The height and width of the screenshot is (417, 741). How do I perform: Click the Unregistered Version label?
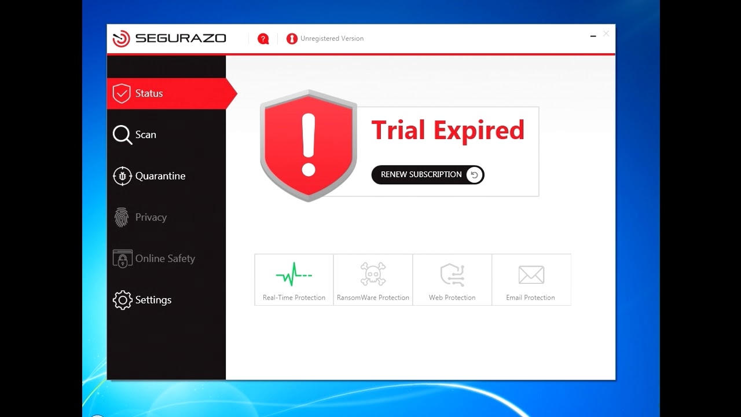point(331,38)
